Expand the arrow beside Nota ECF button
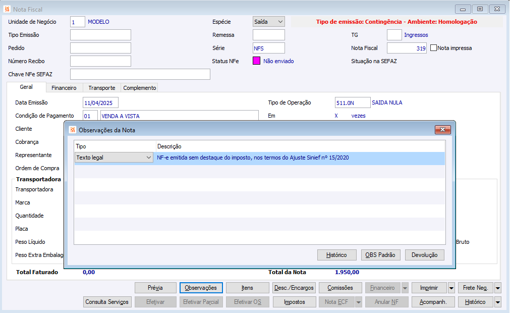This screenshot has width=510, height=313. [x=359, y=302]
